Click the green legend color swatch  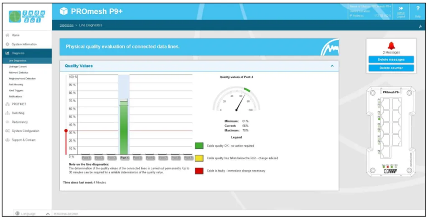pyautogui.click(x=199, y=146)
